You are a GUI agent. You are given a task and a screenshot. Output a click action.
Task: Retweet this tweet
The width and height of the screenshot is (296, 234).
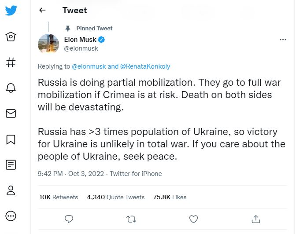(x=131, y=218)
